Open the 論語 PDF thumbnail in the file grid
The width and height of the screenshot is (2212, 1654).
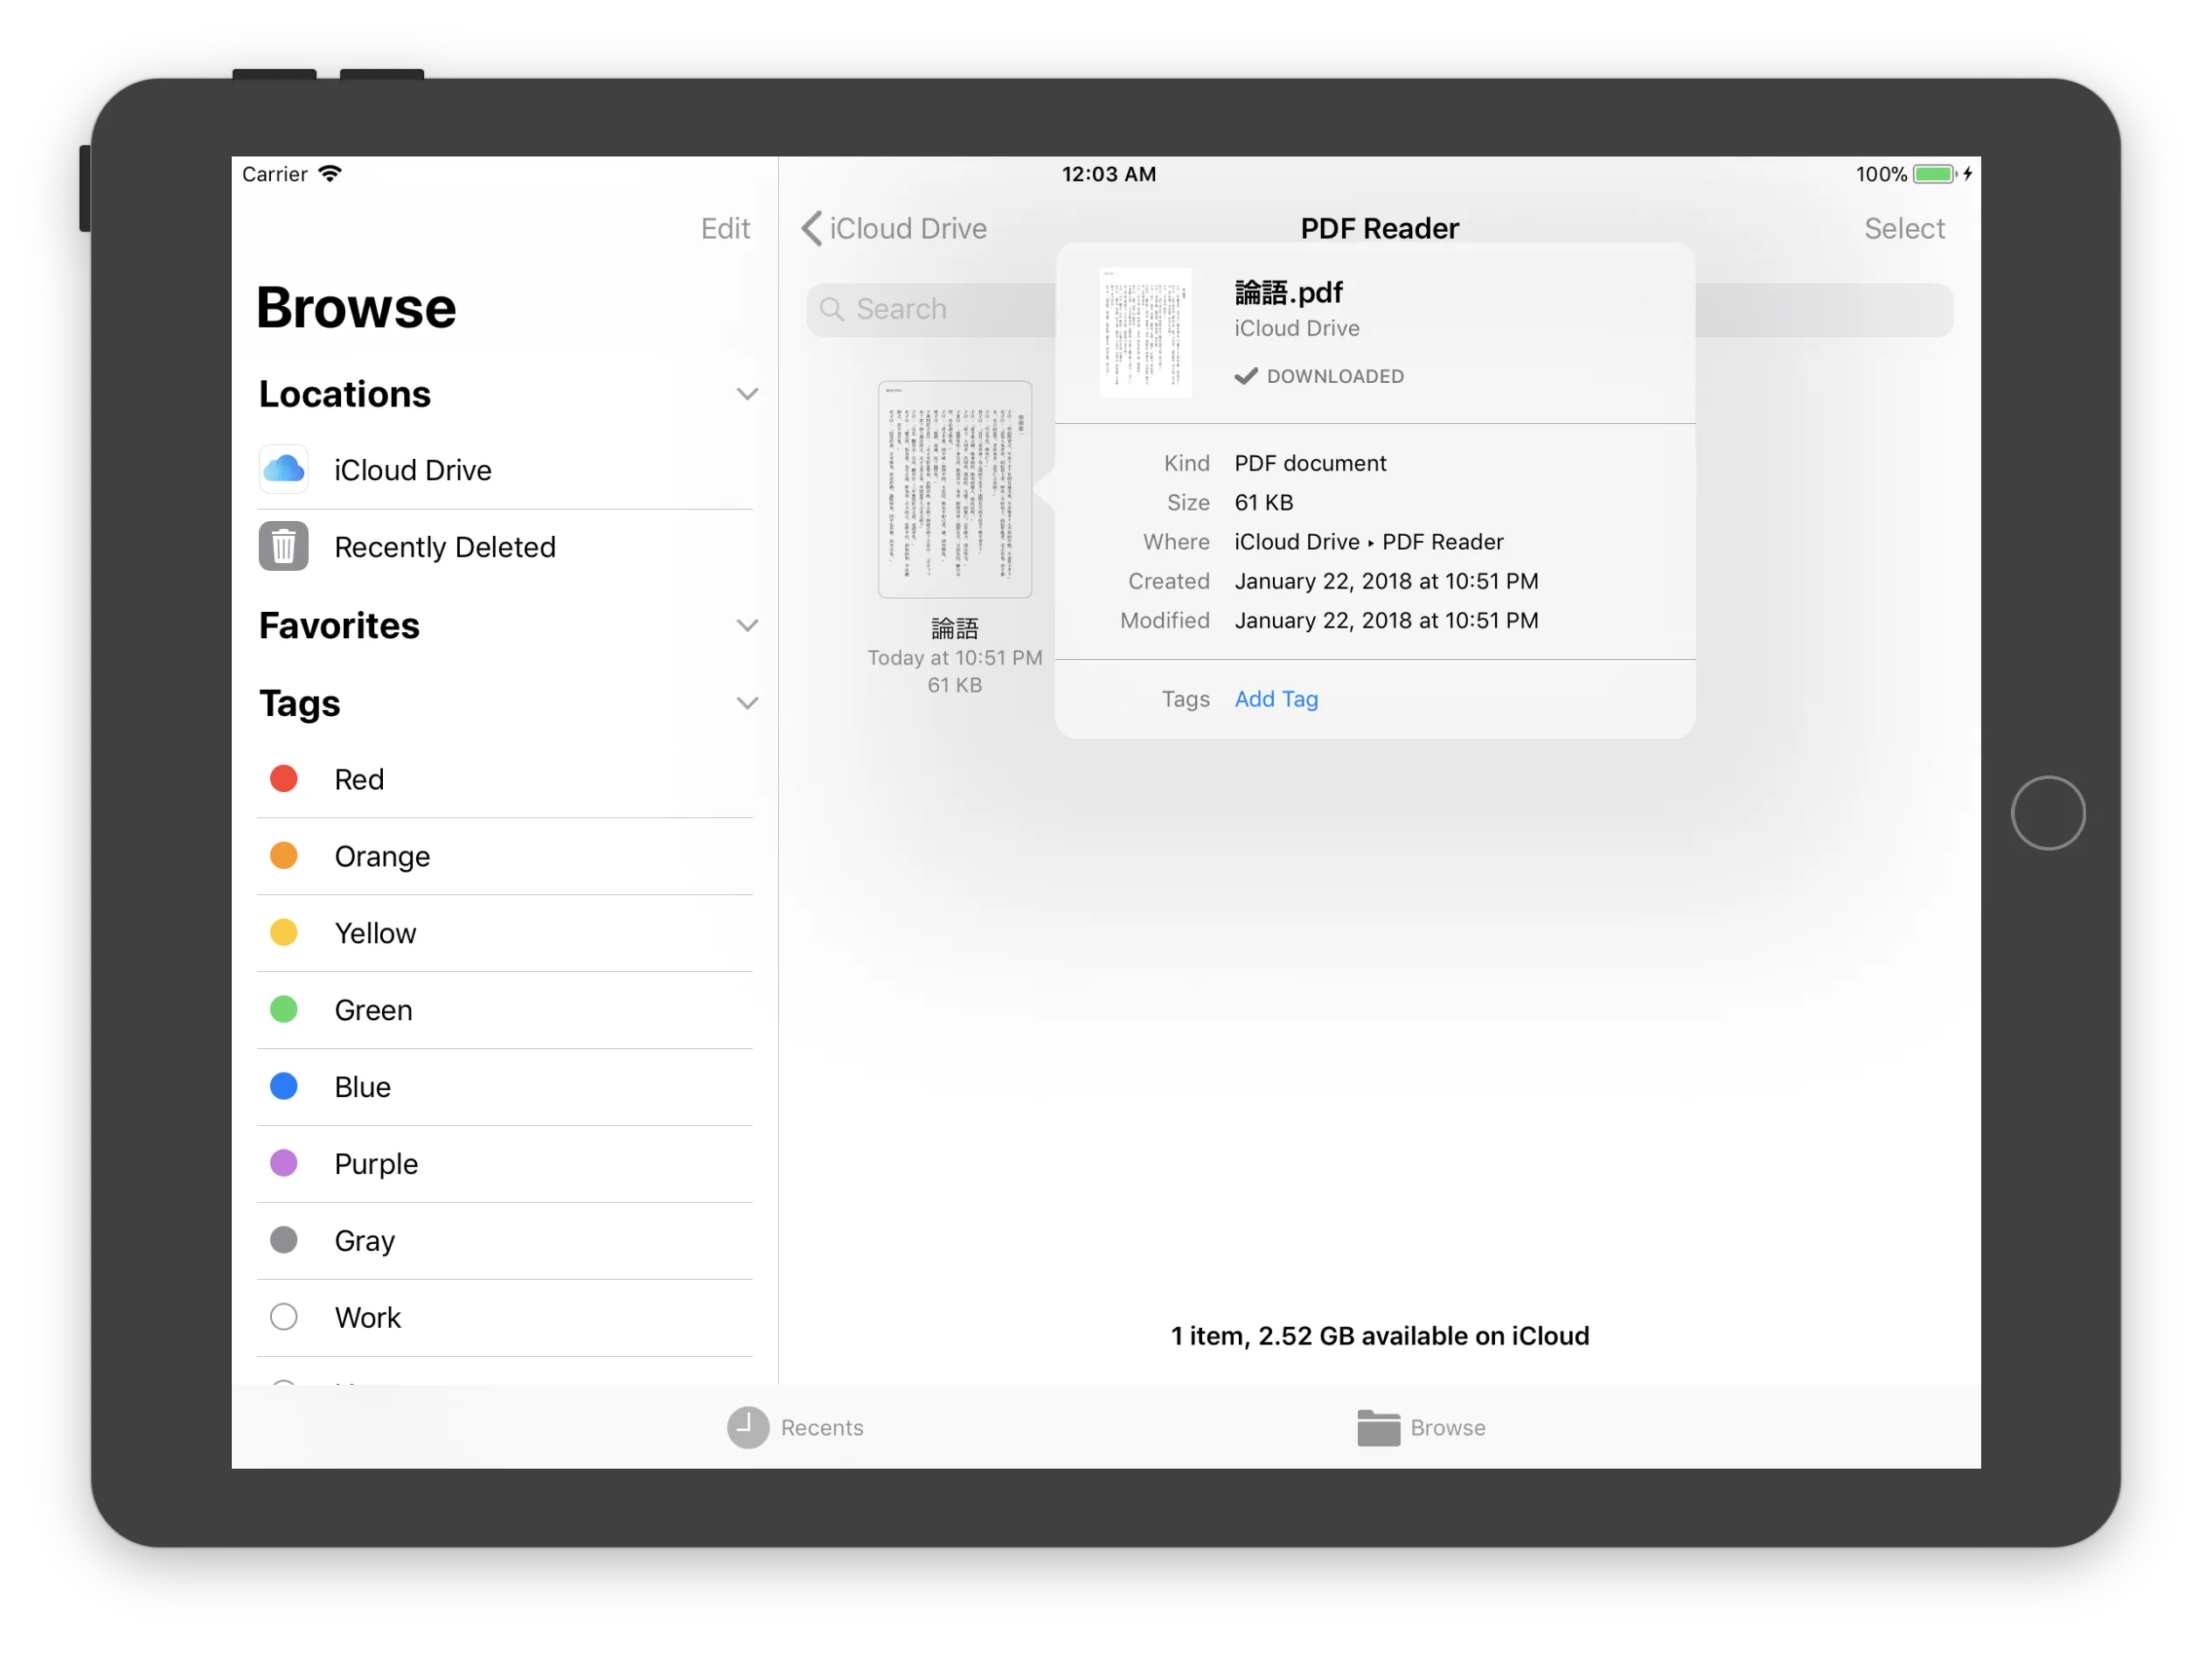pos(954,490)
